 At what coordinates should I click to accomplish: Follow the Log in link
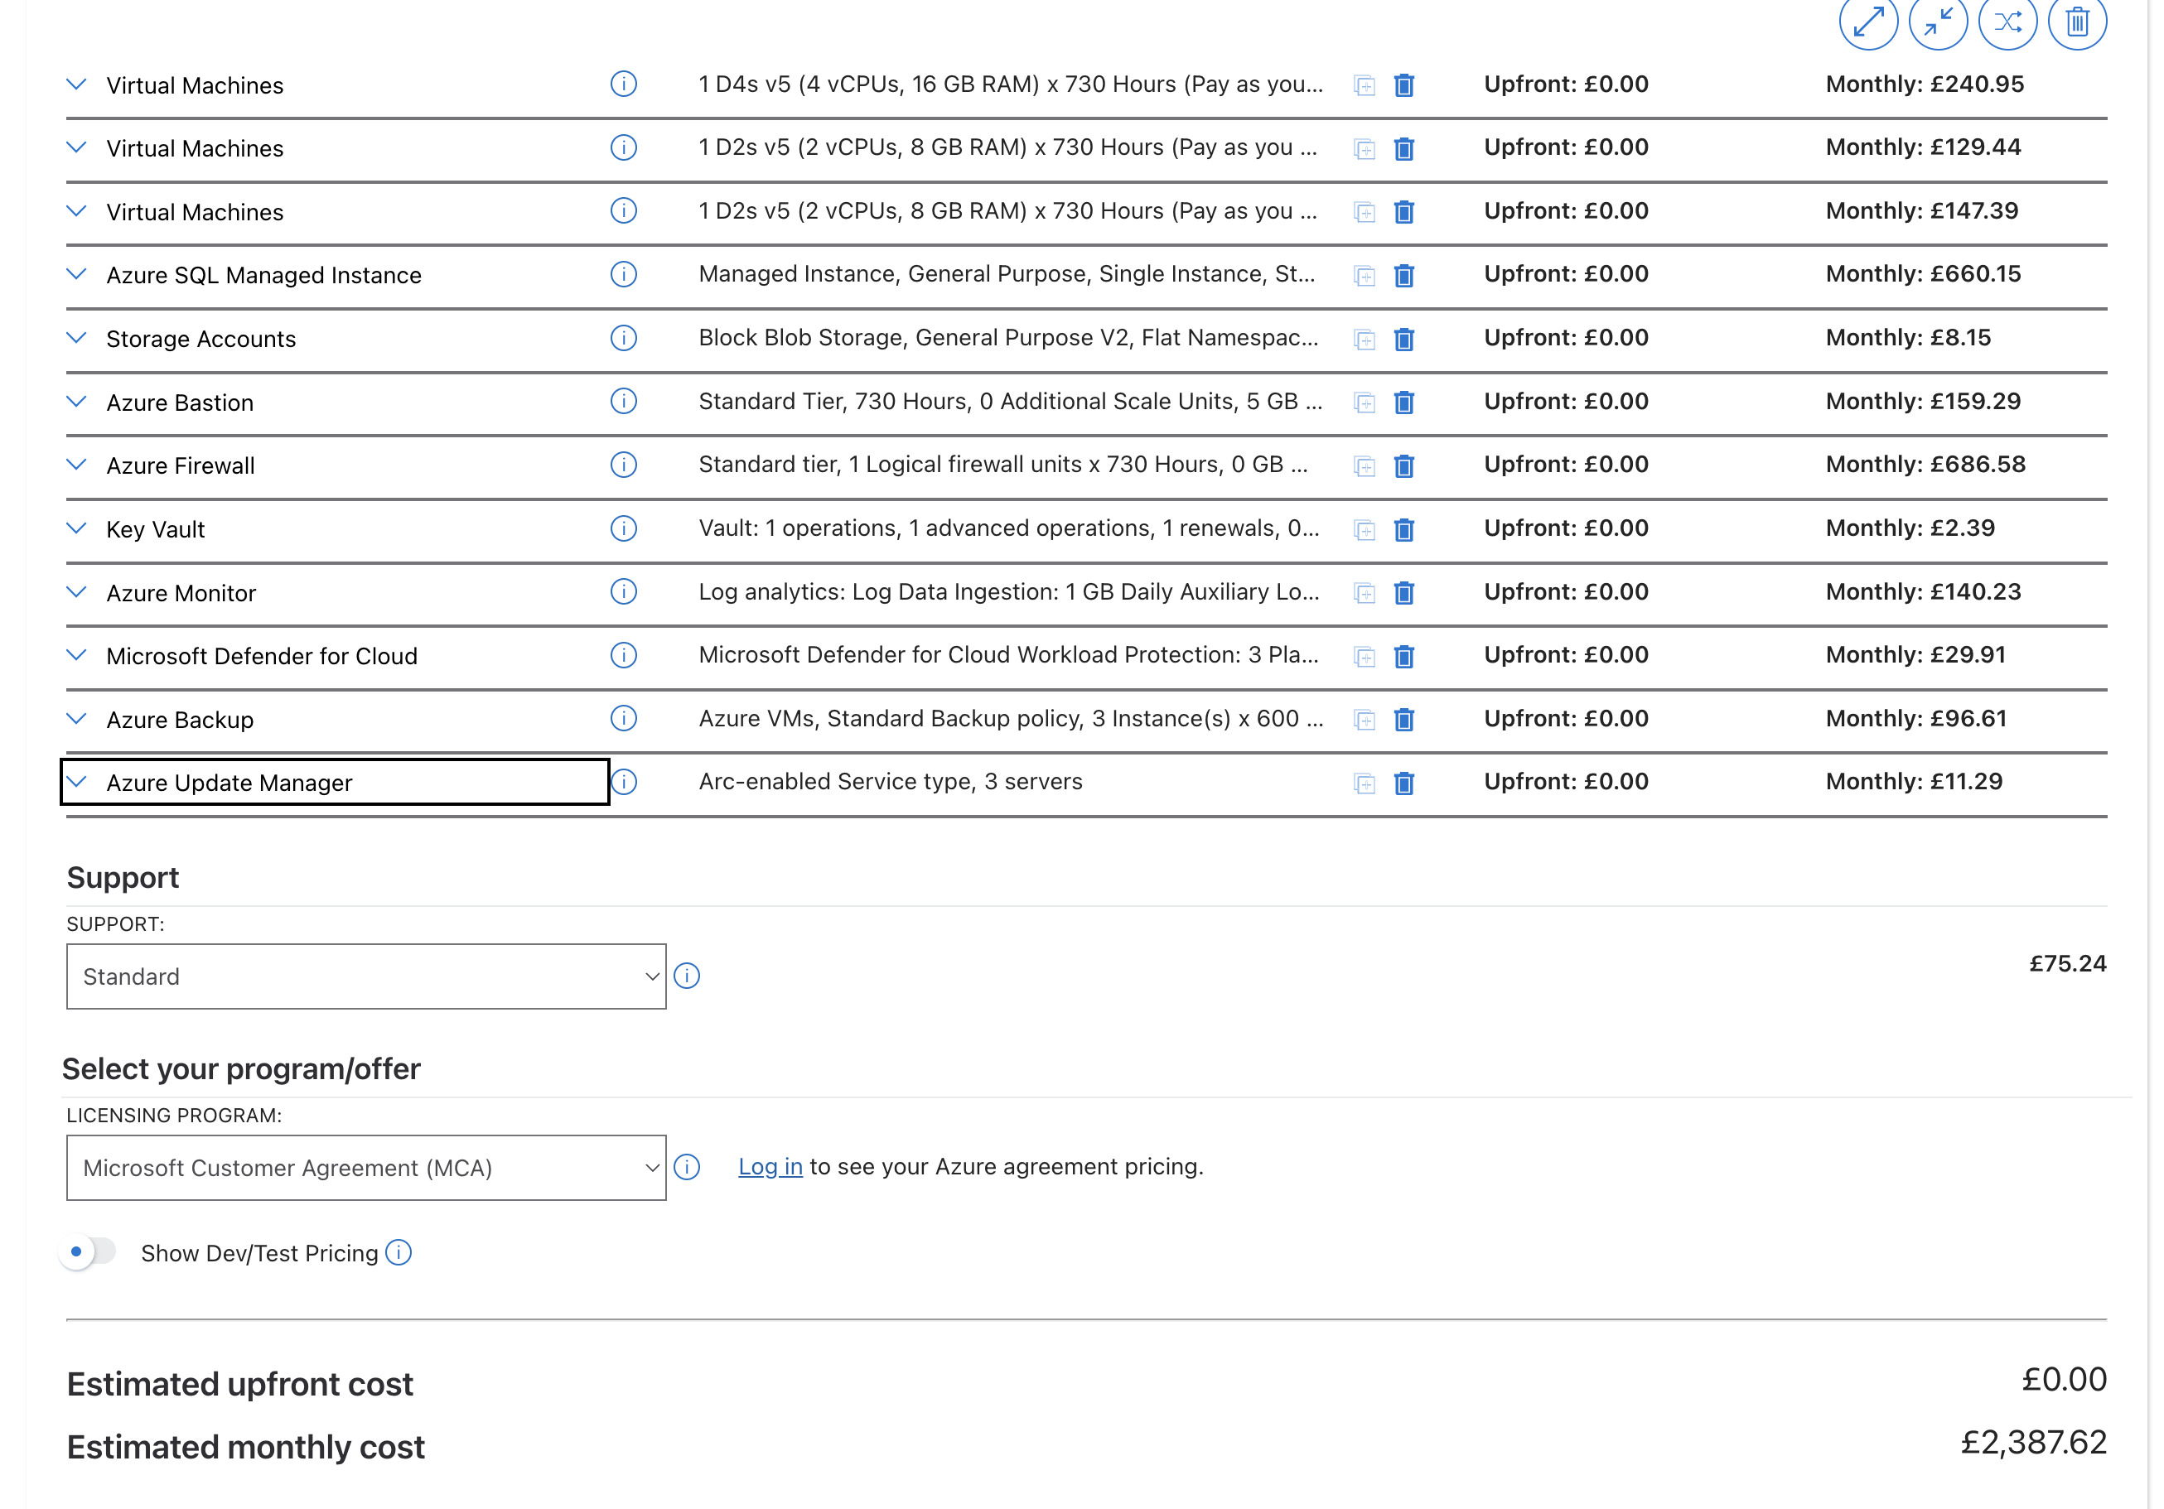tap(770, 1166)
